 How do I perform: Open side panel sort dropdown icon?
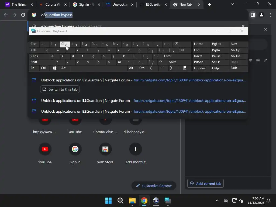[250, 61]
